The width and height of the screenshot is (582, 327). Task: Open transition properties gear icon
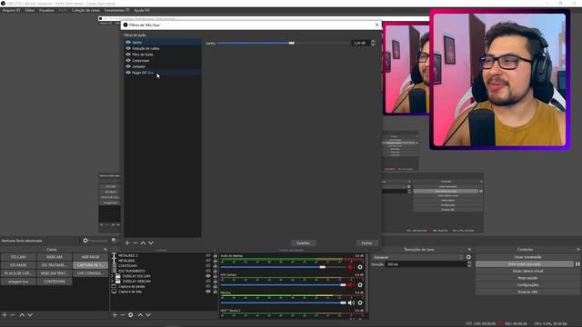click(x=468, y=257)
